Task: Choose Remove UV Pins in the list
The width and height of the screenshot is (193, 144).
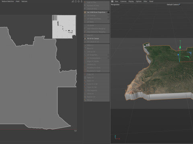Action: [96, 6]
